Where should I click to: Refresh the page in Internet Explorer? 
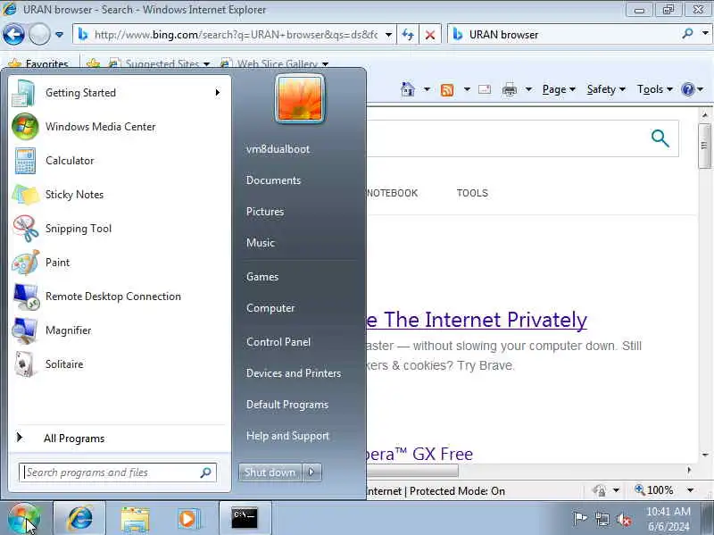(408, 35)
